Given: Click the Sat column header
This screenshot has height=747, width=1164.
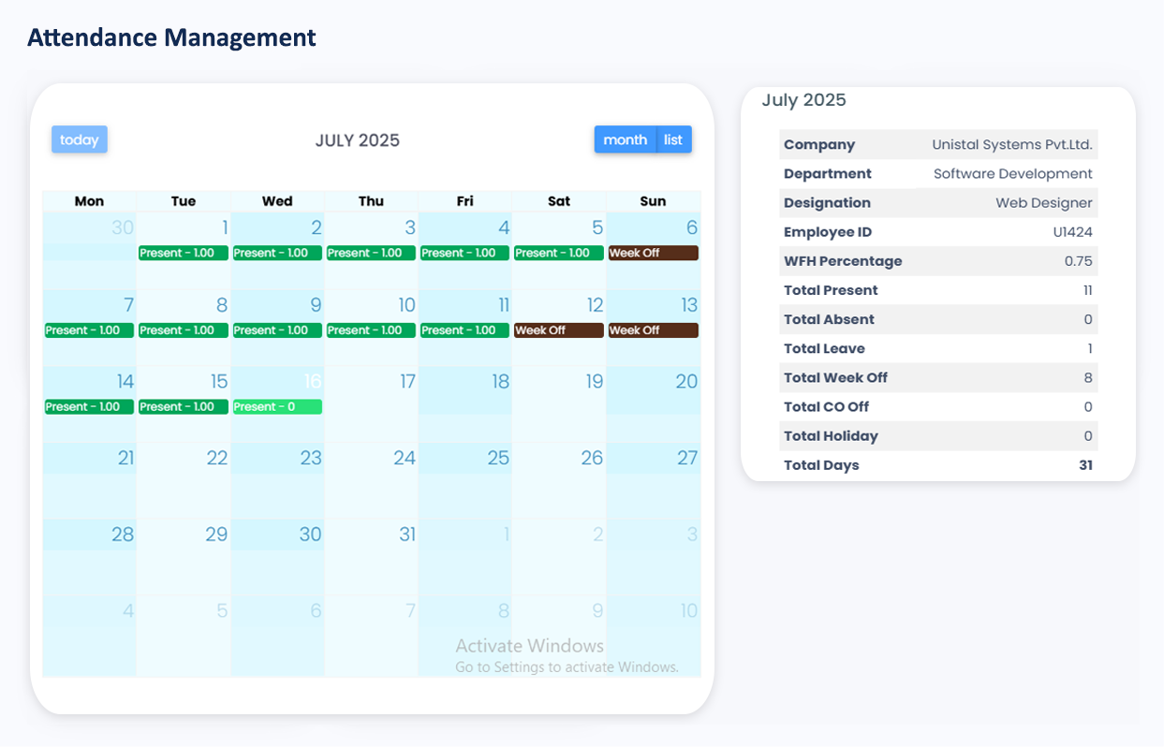Looking at the screenshot, I should point(559,201).
